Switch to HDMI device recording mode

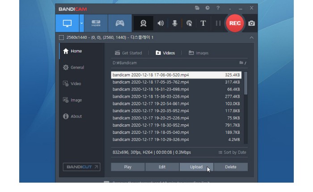(x=96, y=23)
